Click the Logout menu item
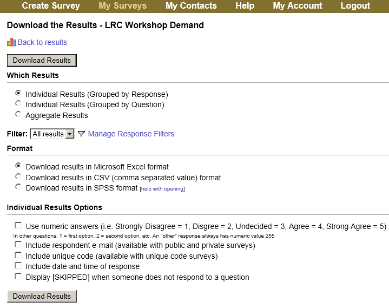389x308 pixels. 355,6
